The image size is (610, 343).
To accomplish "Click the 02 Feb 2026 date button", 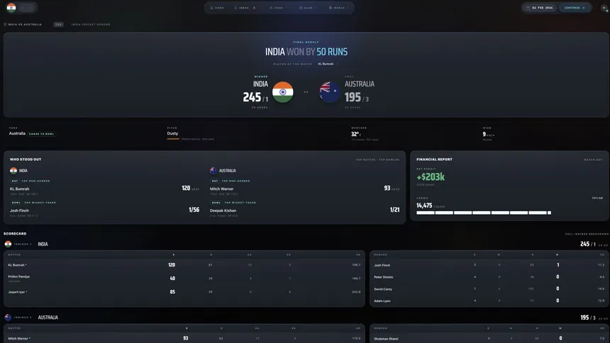I will click(x=540, y=8).
